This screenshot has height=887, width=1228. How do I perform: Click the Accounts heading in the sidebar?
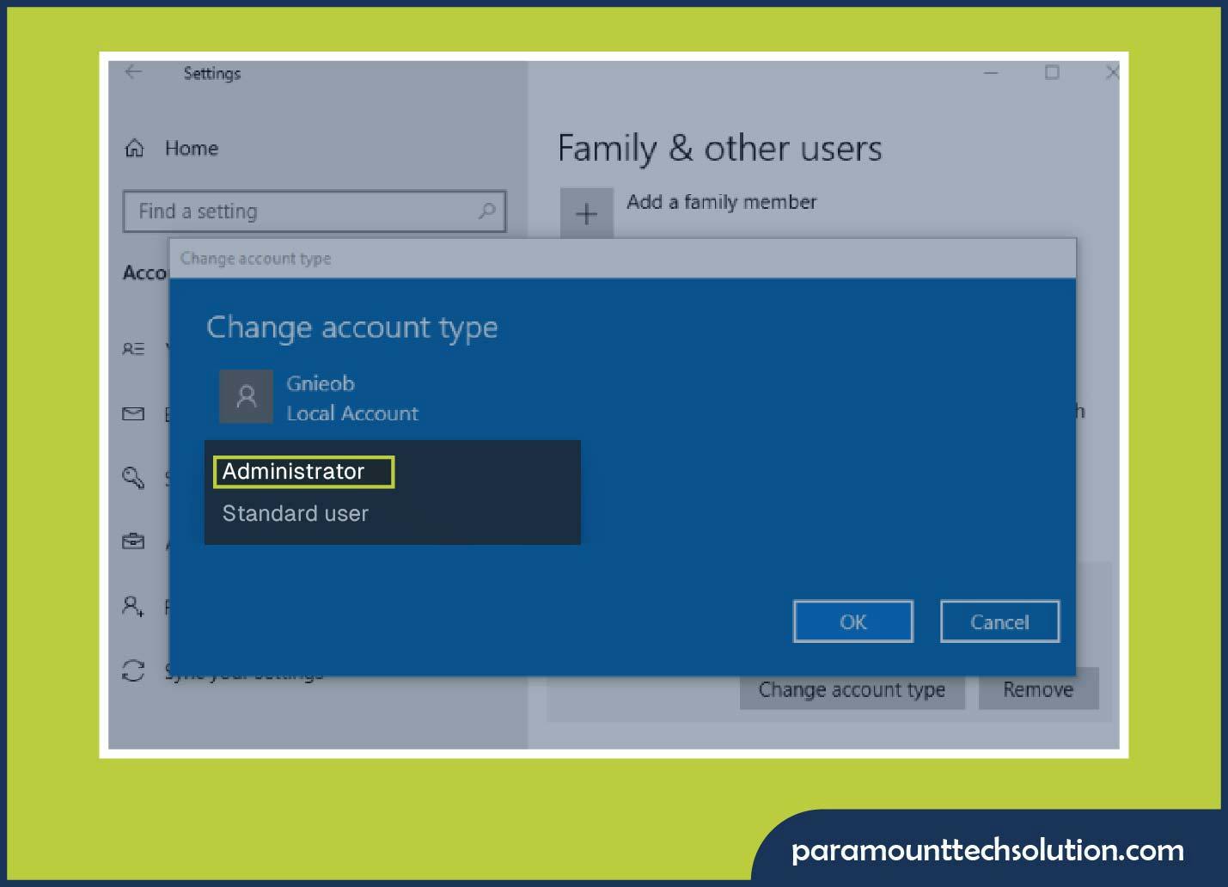click(x=146, y=272)
